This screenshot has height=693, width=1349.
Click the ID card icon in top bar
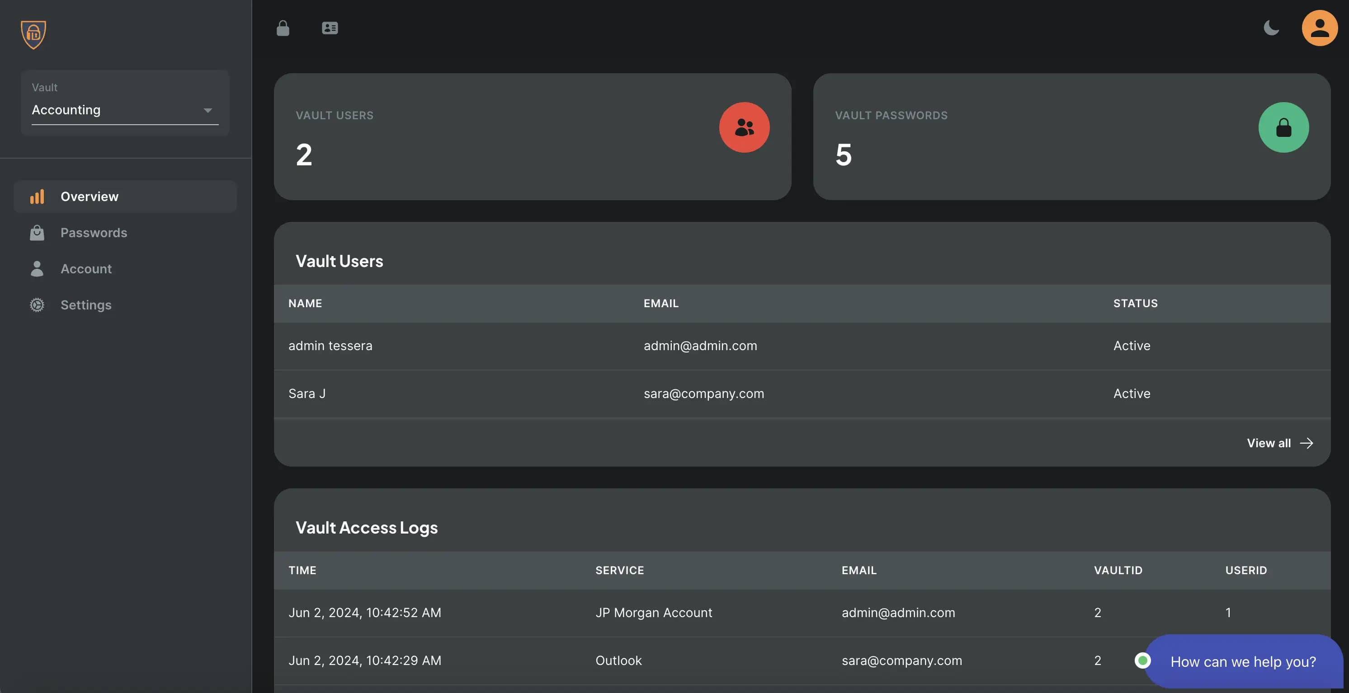(330, 28)
